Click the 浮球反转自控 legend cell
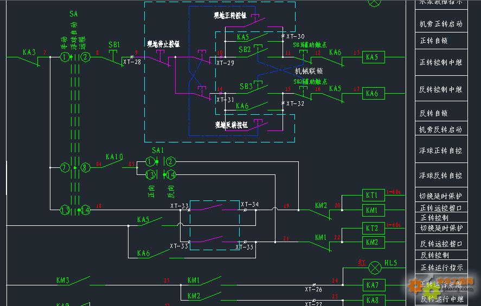This screenshot has height=306, width=481. click(441, 175)
